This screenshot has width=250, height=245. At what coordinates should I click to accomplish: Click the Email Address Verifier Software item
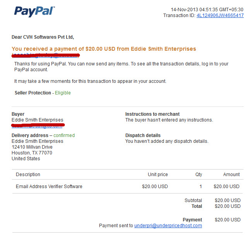(49, 187)
